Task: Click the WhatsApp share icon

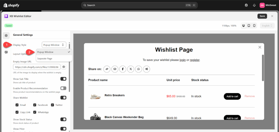Action: pos(139,69)
